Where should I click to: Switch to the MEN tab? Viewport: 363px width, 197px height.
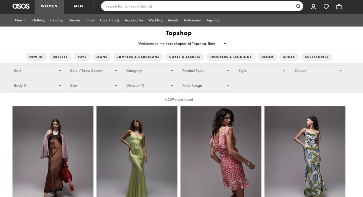click(x=78, y=6)
